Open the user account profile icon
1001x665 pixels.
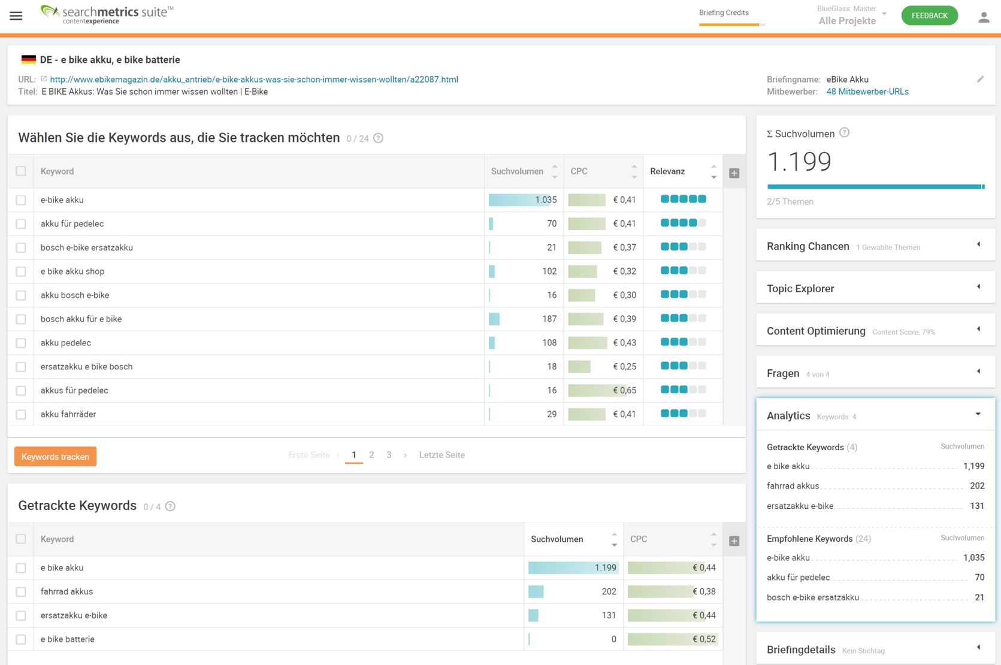[x=984, y=17]
